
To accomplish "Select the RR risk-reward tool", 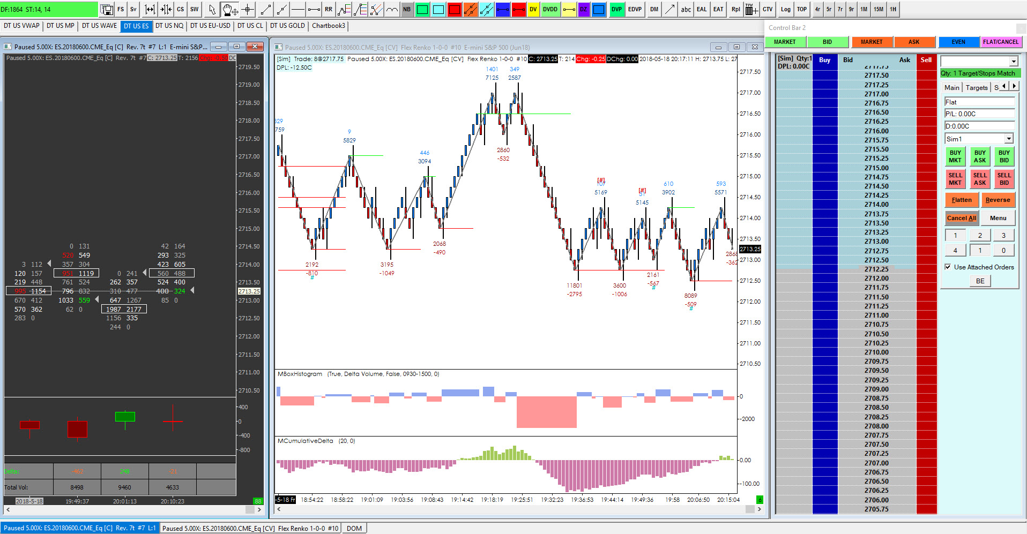I will (x=329, y=9).
